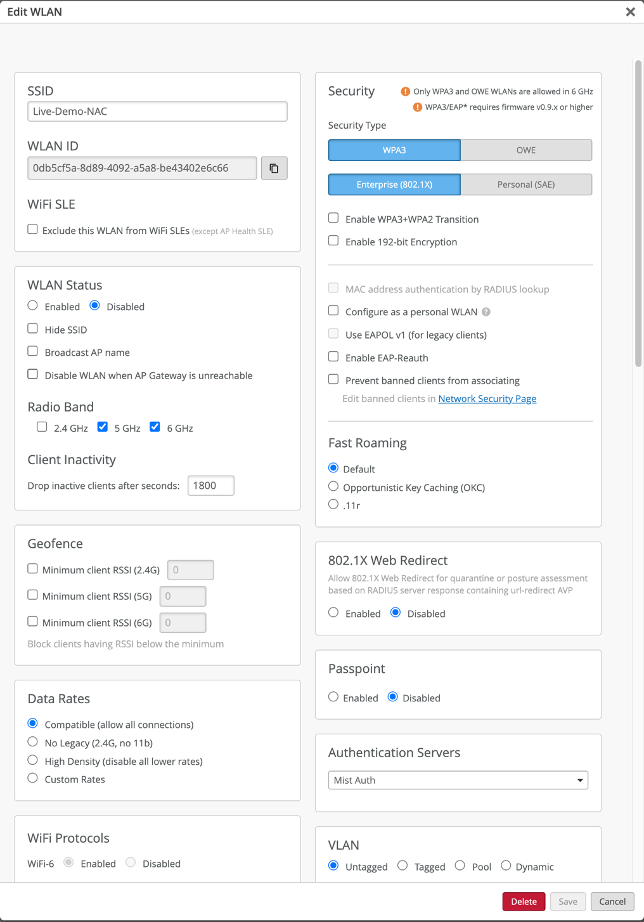Tick Enable WPA3+WPA2 Transition
This screenshot has height=922, width=644.
333,218
